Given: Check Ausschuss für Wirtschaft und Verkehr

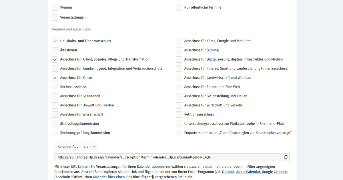Looking at the screenshot, I should (x=179, y=105).
